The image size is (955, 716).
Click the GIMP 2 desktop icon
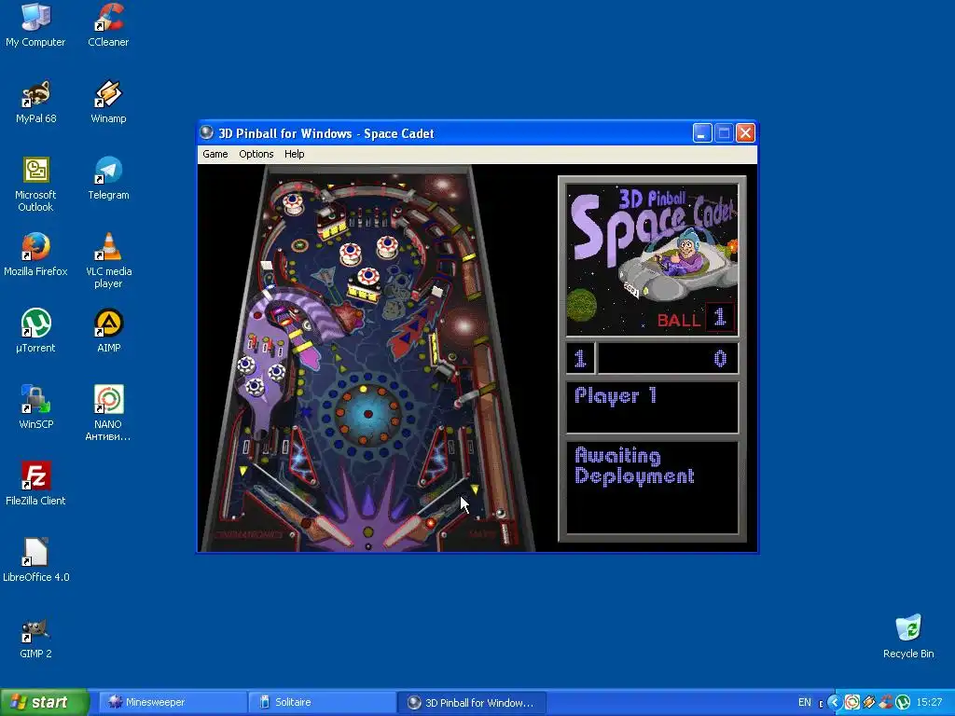(35, 637)
